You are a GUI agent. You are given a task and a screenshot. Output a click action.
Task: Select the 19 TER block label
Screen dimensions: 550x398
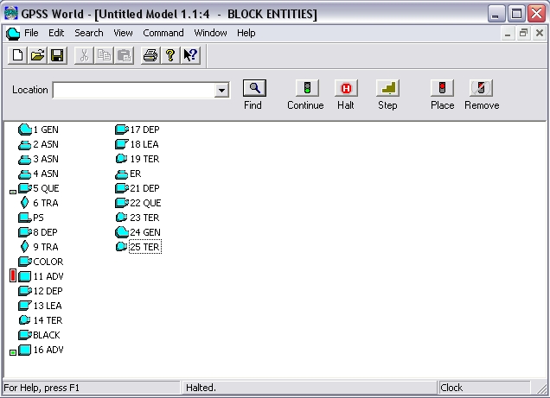pyautogui.click(x=145, y=159)
